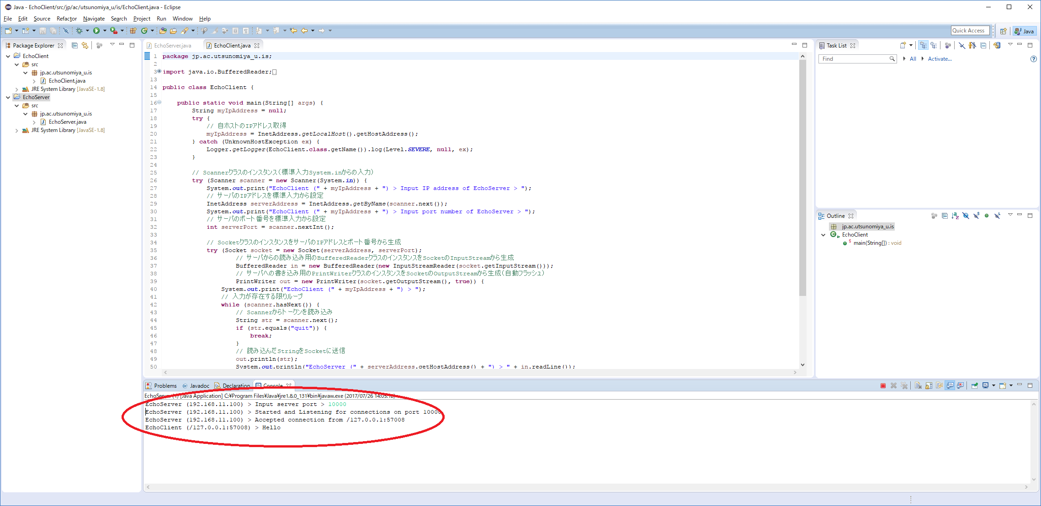This screenshot has height=506, width=1041.
Task: Click Display Selected Console icon
Action: pyautogui.click(x=986, y=386)
